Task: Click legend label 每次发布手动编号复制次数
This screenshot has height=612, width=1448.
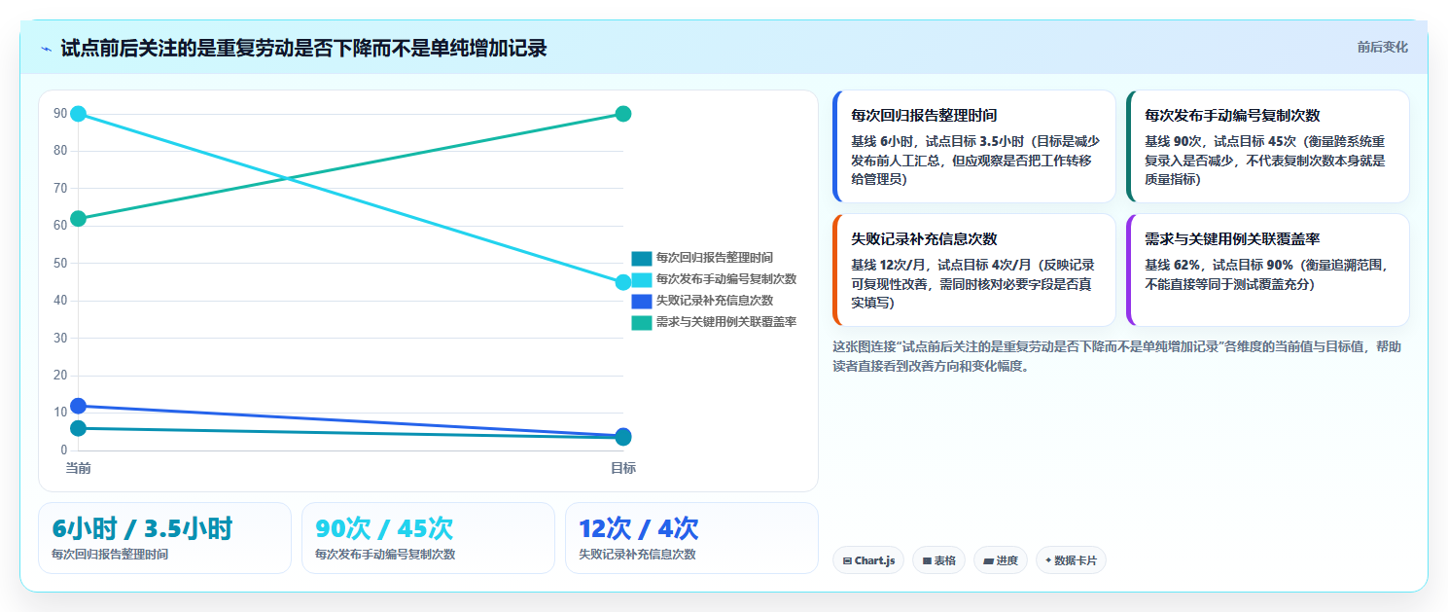Action: tap(726, 279)
